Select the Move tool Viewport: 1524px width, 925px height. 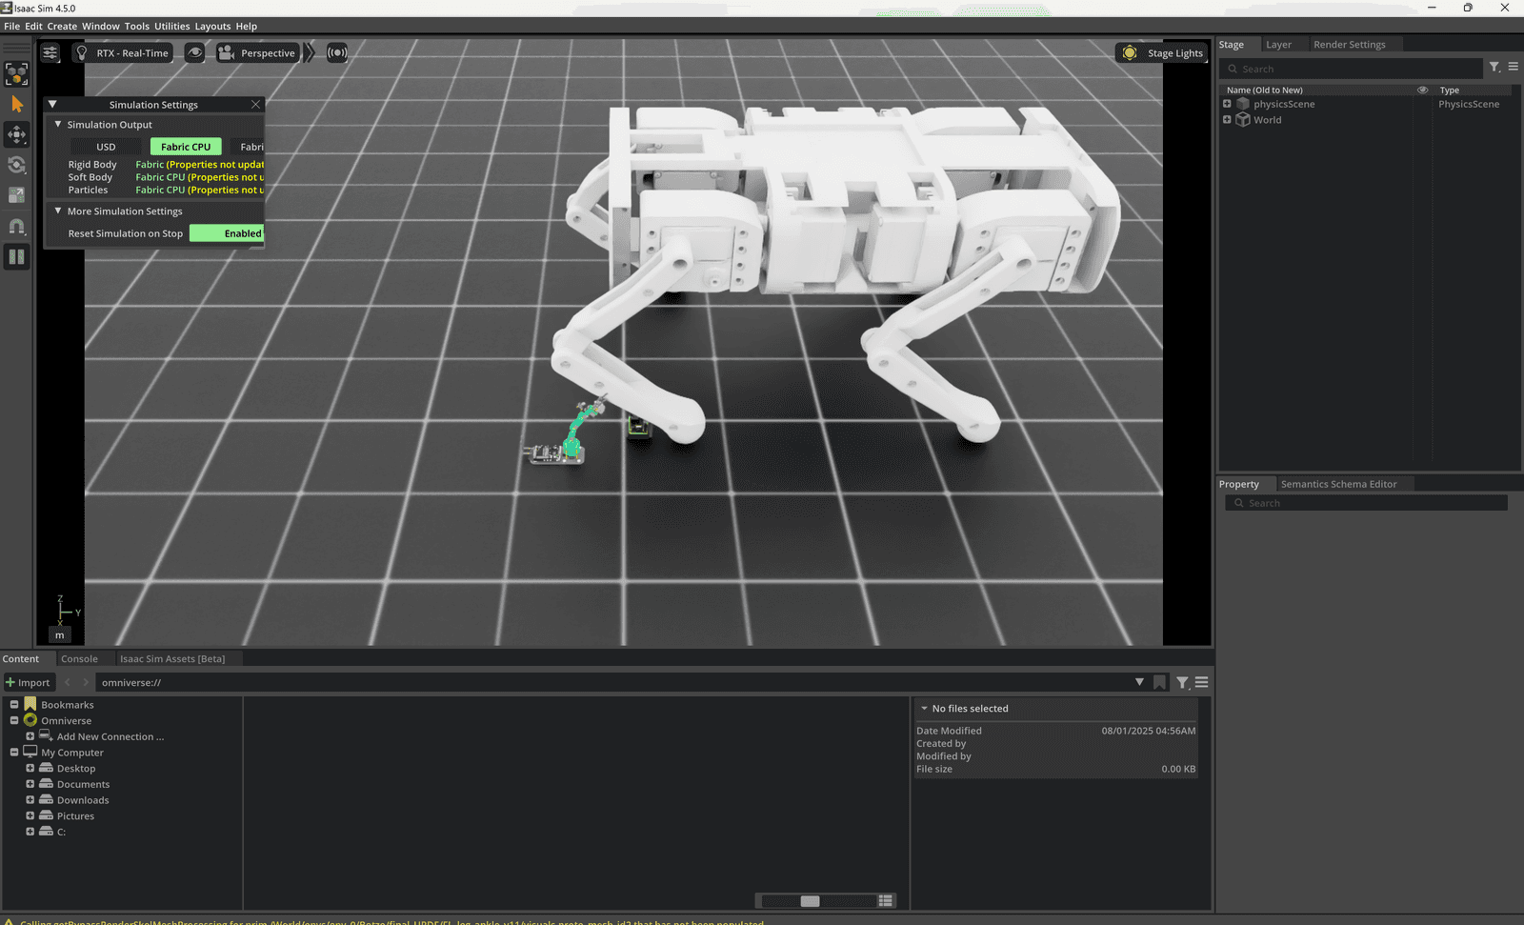17,134
